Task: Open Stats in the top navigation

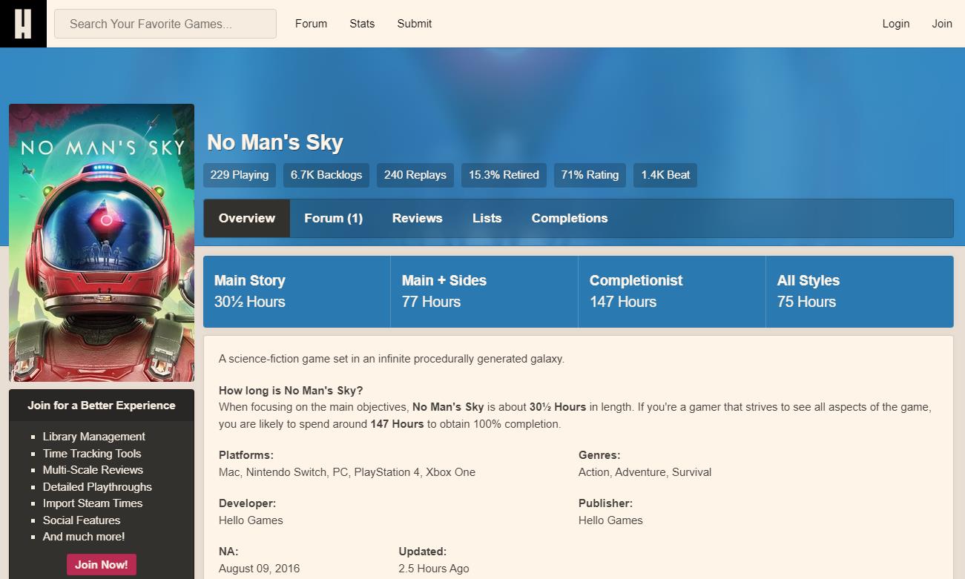Action: (362, 24)
